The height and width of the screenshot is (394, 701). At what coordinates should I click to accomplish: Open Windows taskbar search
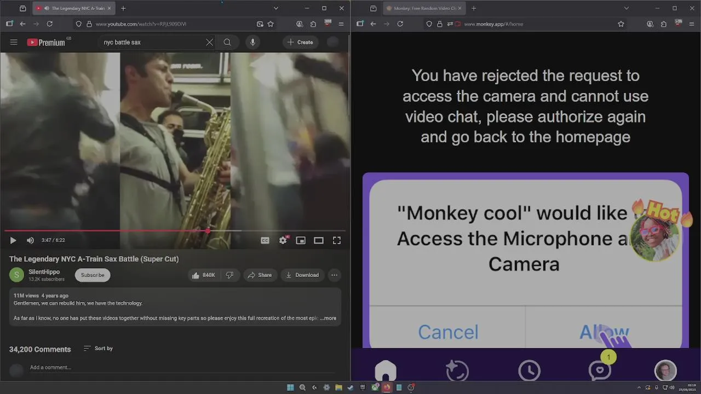[x=302, y=387]
